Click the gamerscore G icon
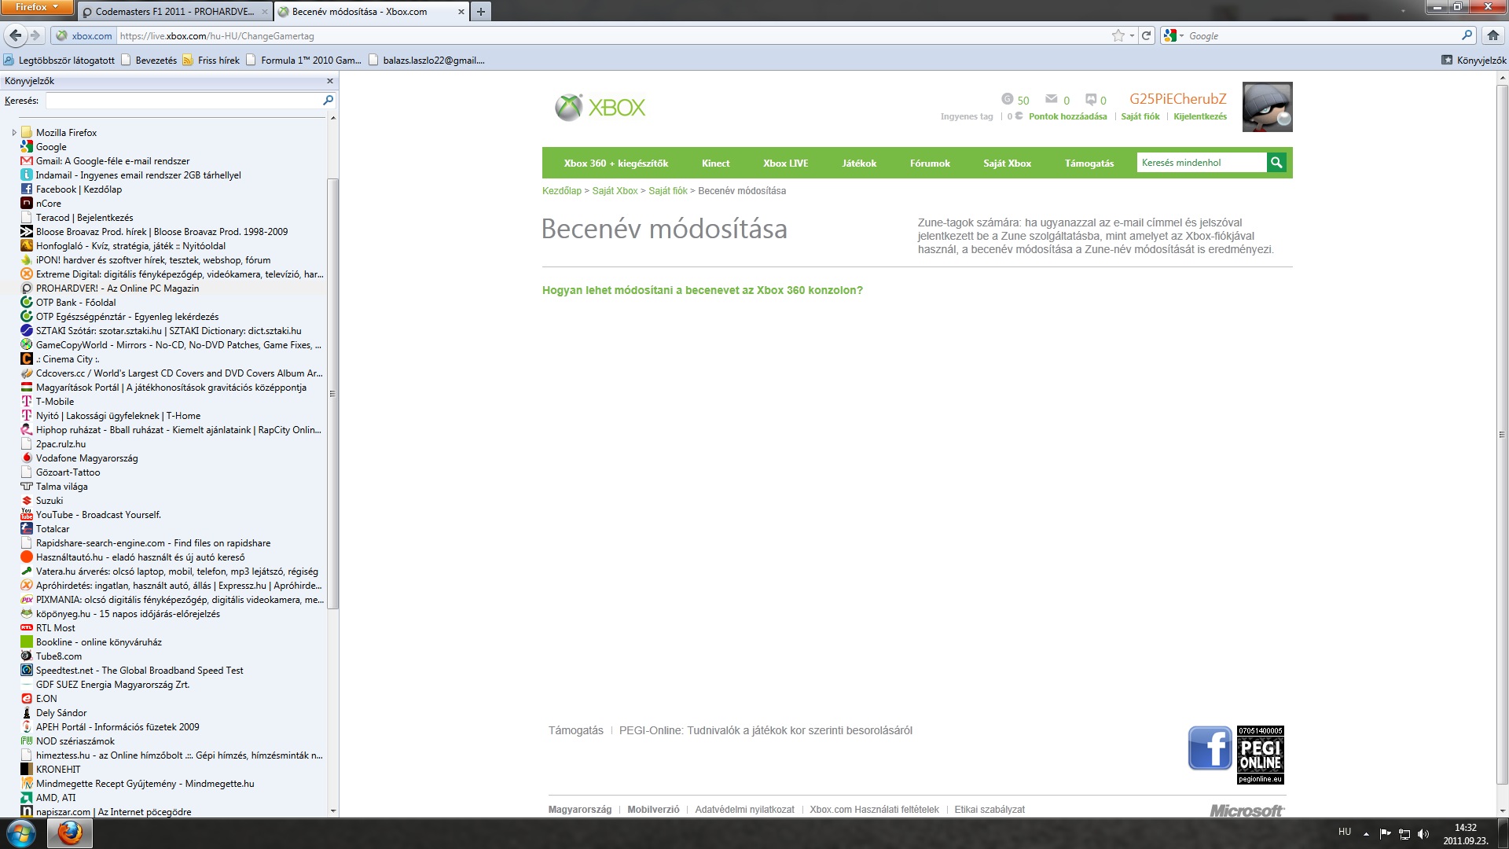Screen dimensions: 1509x849 point(1008,99)
